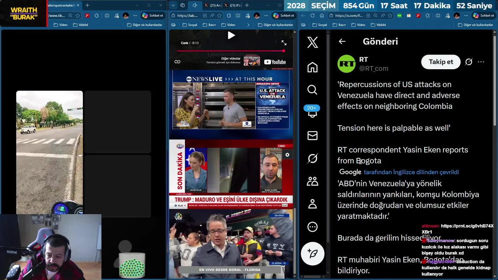498x280 pixels.
Task: Open Grok from the X sidebar
Action: pos(312,158)
